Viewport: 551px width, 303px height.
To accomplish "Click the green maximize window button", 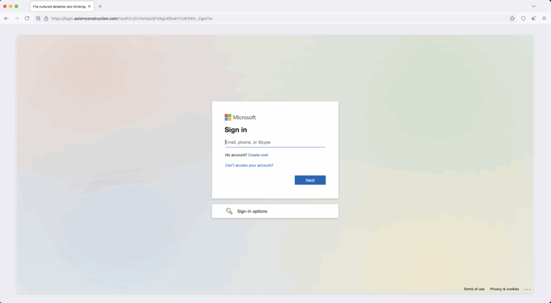I will click(16, 6).
